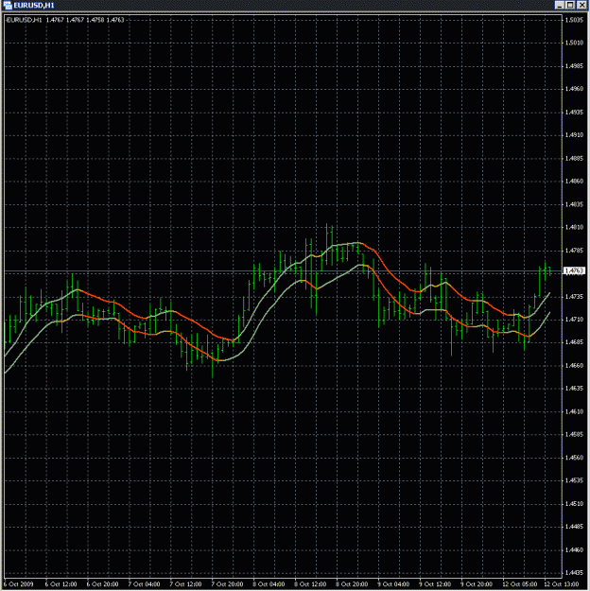590x591 pixels.
Task: Click the 1.4710 price axis label
Action: pyautogui.click(x=574, y=320)
